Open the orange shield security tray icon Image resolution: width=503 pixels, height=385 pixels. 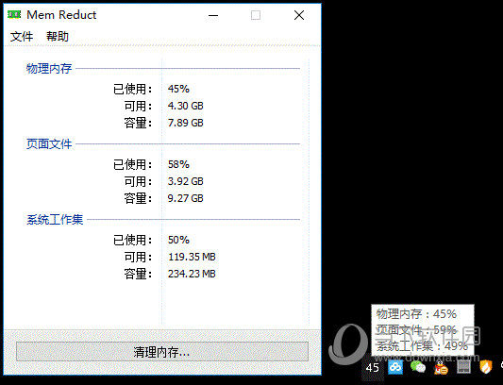click(486, 367)
